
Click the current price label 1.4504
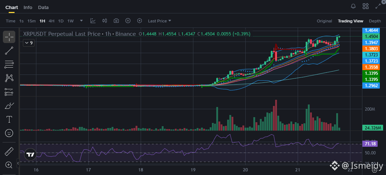(x=371, y=37)
